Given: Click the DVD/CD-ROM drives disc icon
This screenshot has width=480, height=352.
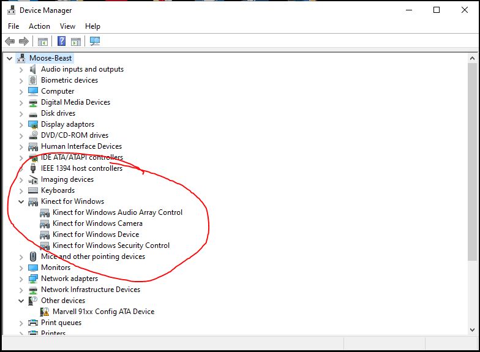Looking at the screenshot, I should coord(33,135).
